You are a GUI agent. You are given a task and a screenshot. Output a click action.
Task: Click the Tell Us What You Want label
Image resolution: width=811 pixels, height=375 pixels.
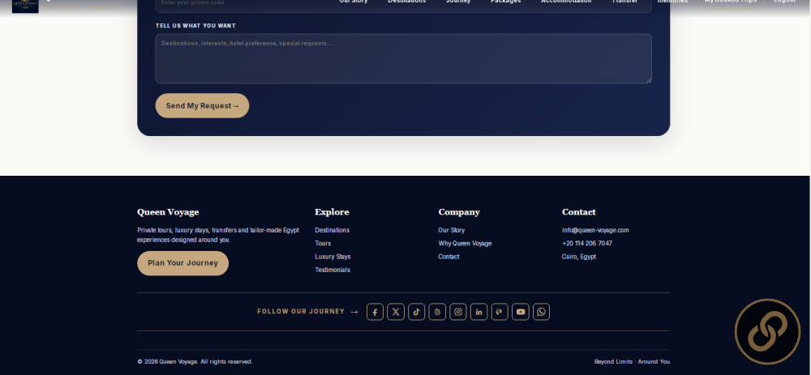(195, 26)
